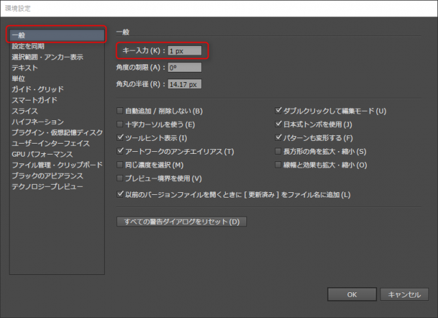Select GPU パフォーマンス category
This screenshot has height=318, width=438.
(x=41, y=154)
